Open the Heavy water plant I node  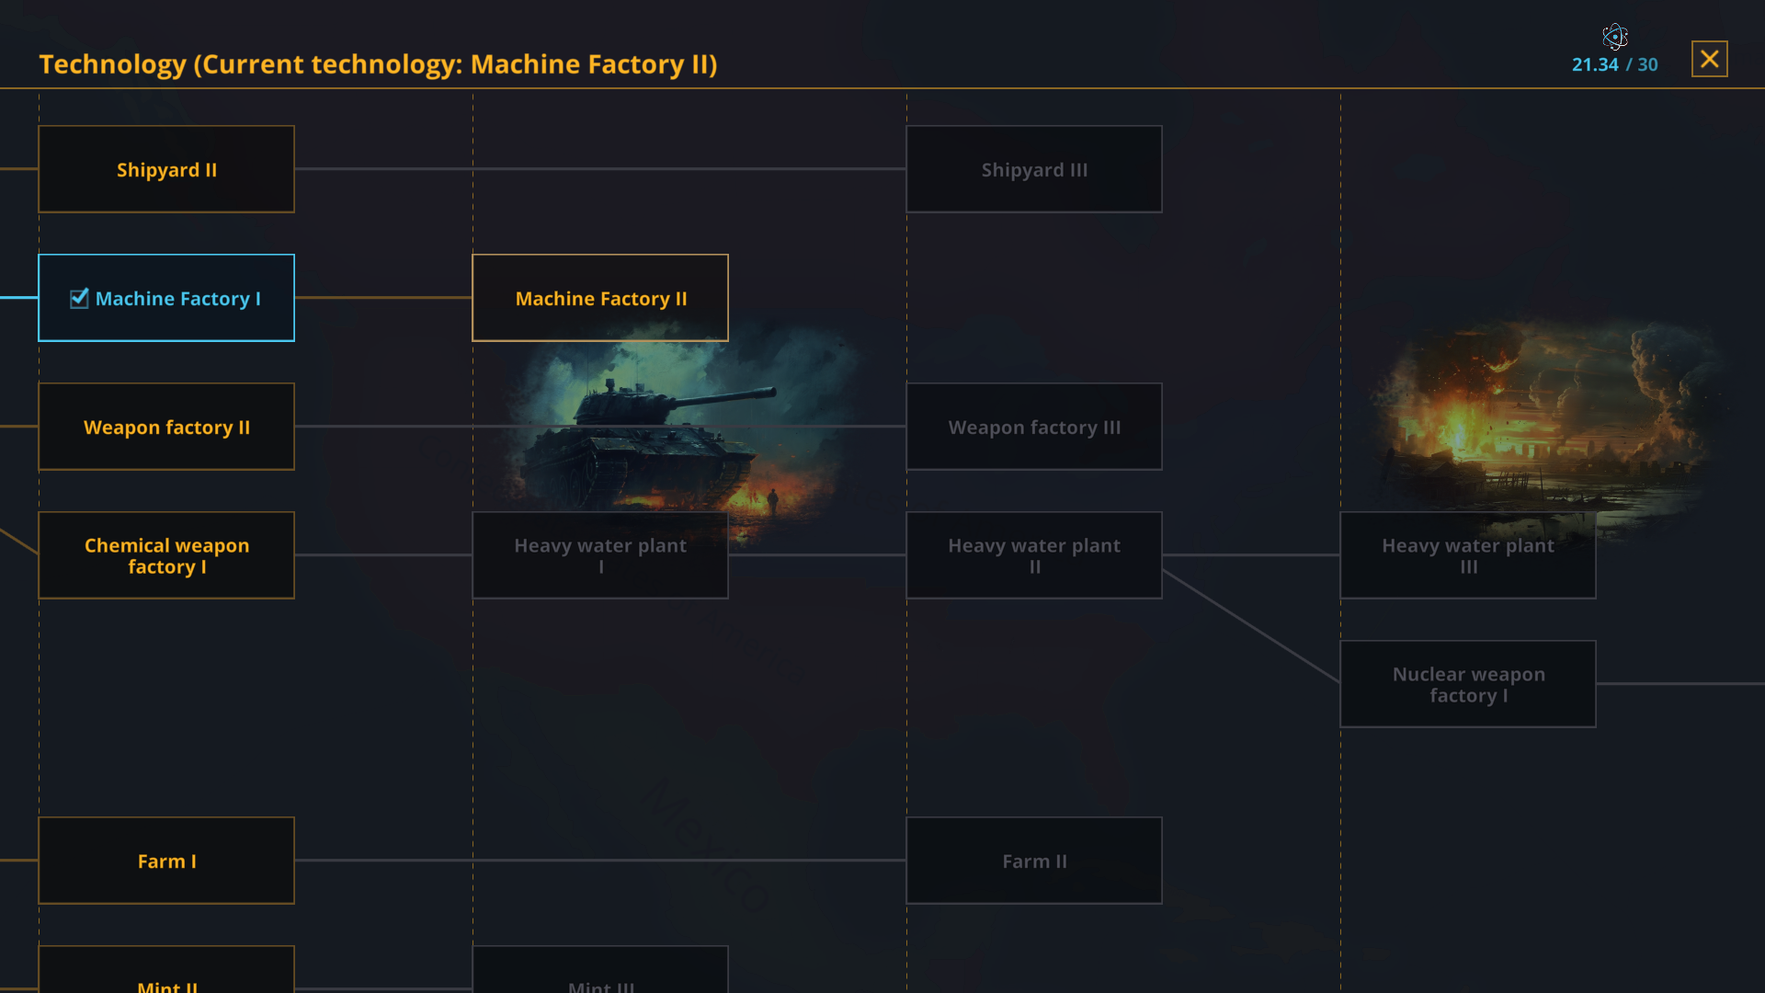pos(599,555)
